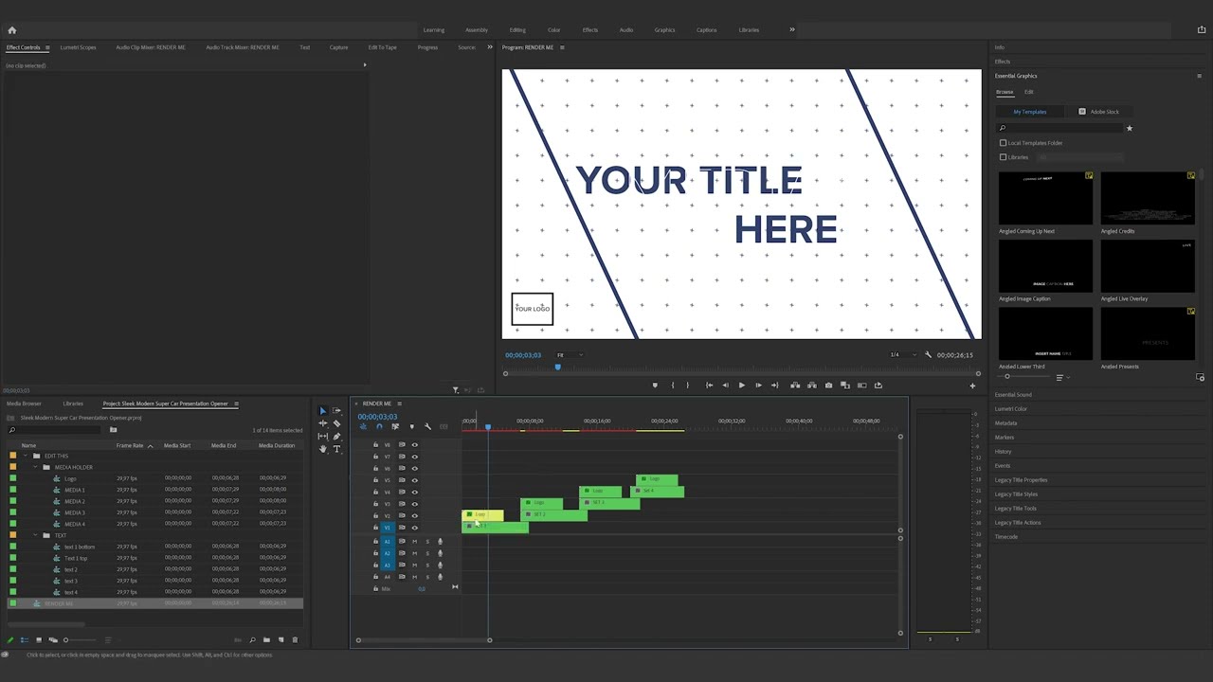This screenshot has width=1213, height=682.
Task: Play the program monitor sequence
Action: (741, 386)
